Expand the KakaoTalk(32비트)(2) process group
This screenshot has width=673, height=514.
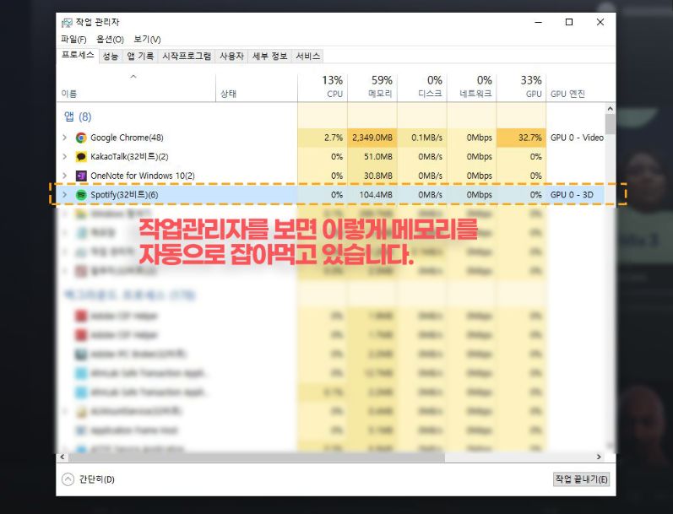(64, 157)
